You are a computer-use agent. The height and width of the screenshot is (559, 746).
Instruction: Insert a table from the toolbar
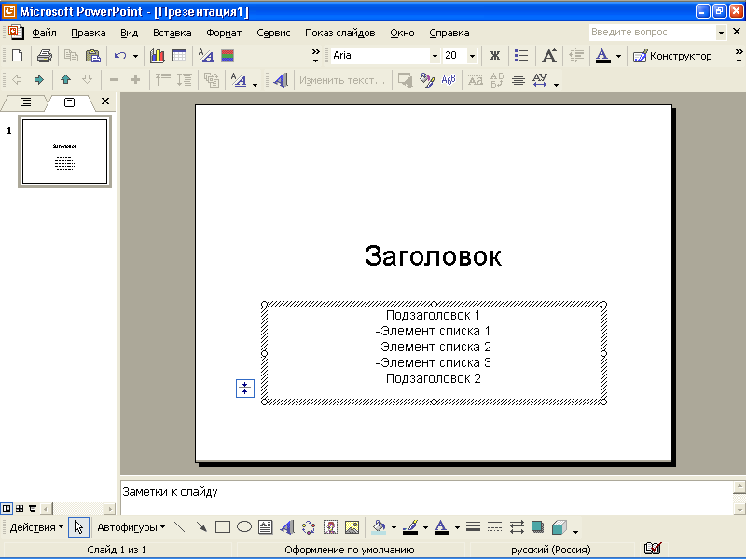(178, 56)
